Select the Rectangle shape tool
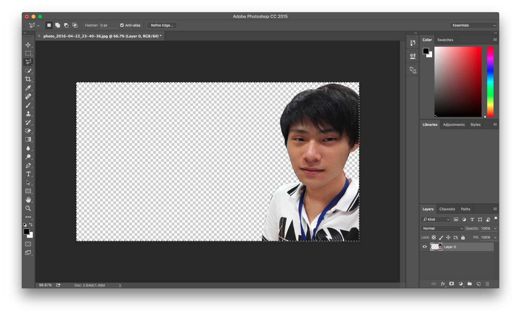Image resolution: width=521 pixels, height=318 pixels. (28, 191)
